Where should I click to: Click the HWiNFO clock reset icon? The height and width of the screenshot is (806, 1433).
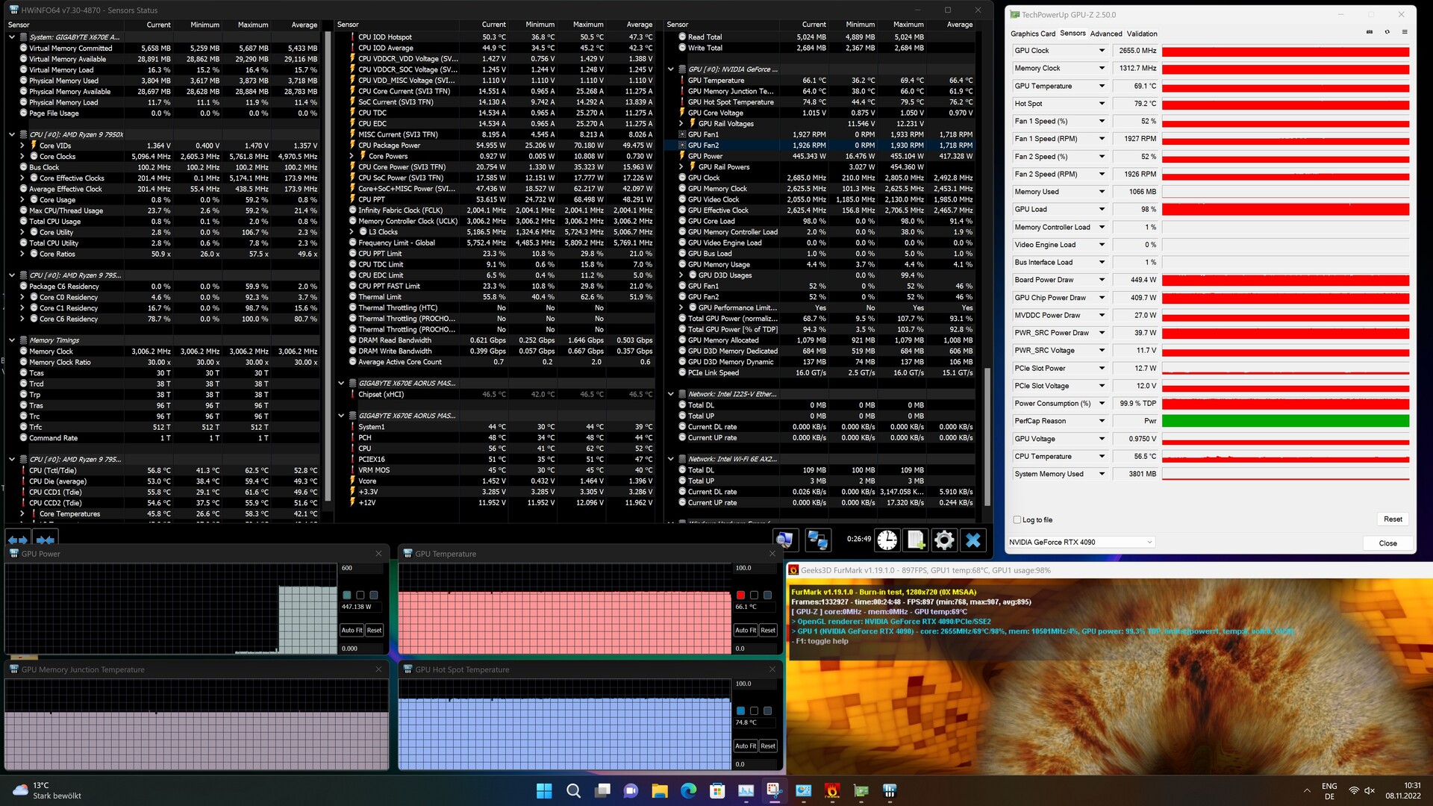[887, 540]
